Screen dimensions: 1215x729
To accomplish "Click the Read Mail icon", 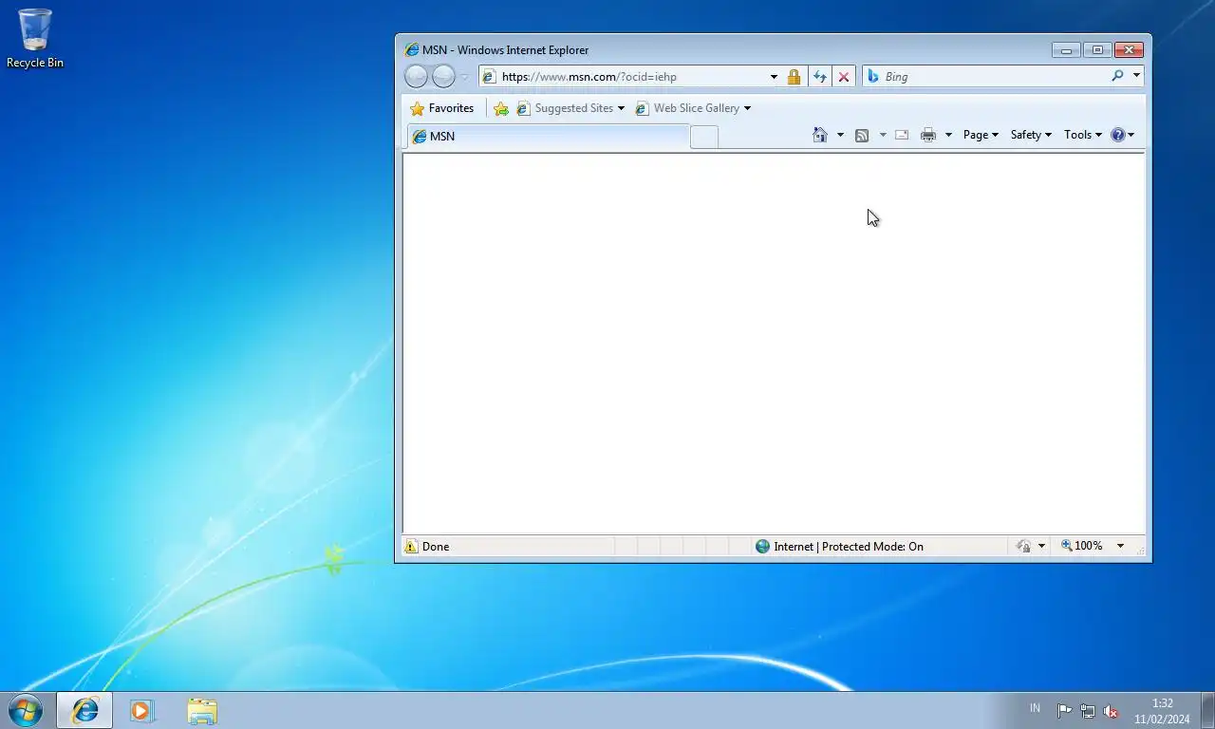I will click(902, 135).
